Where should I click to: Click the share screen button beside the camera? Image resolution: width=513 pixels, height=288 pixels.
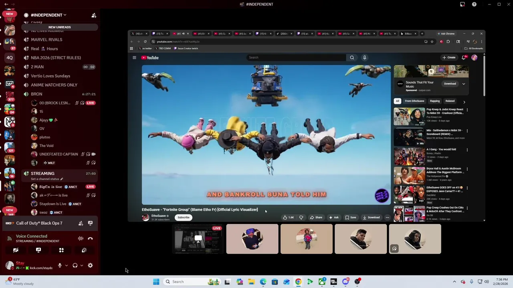(x=38, y=250)
